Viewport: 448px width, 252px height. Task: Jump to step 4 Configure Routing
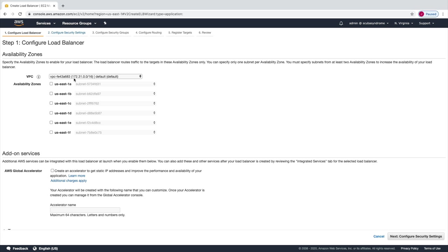(x=148, y=33)
